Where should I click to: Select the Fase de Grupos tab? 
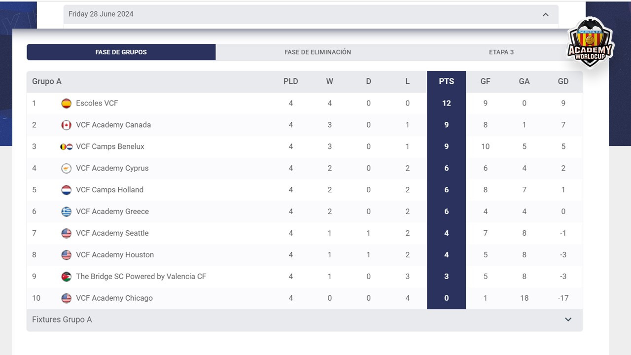[121, 52]
